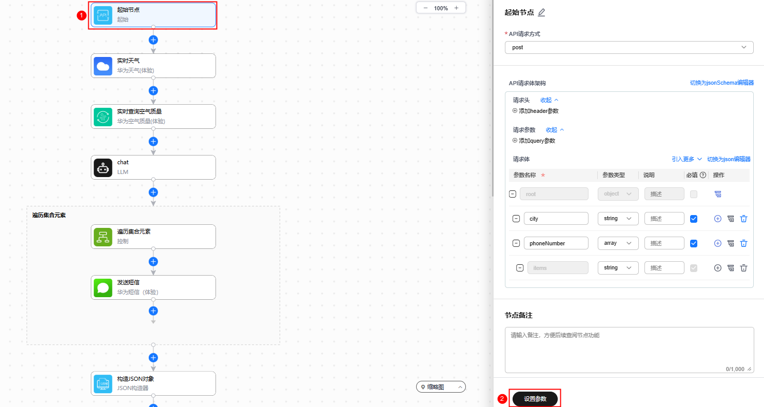This screenshot has width=764, height=407.
Task: Zoom in the canvas with plus button
Action: (x=456, y=8)
